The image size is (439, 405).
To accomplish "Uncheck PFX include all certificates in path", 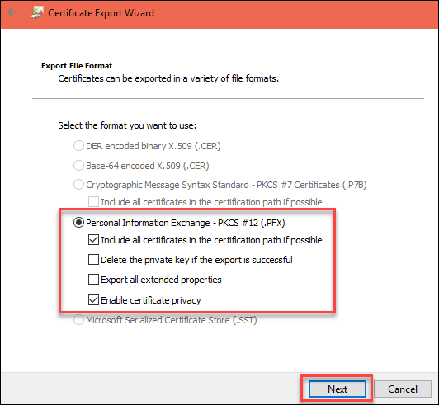I will click(x=93, y=240).
